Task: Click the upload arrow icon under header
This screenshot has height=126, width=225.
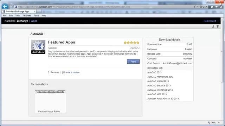Action: 218,27
